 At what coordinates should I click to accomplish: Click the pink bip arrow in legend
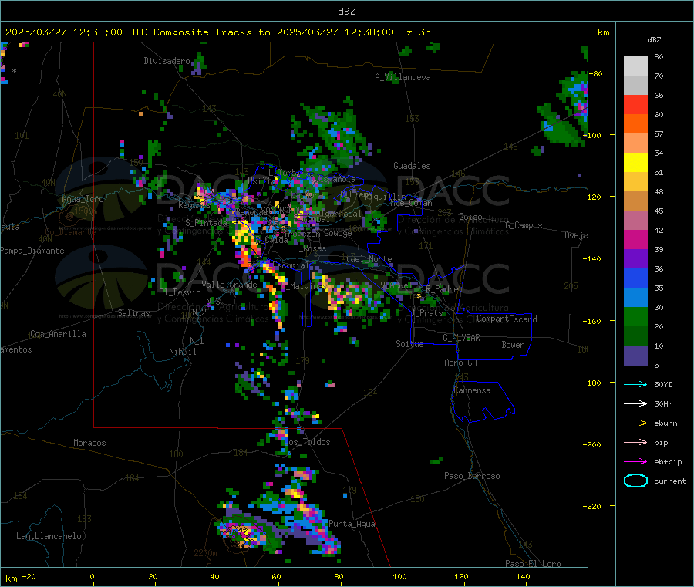coord(635,442)
